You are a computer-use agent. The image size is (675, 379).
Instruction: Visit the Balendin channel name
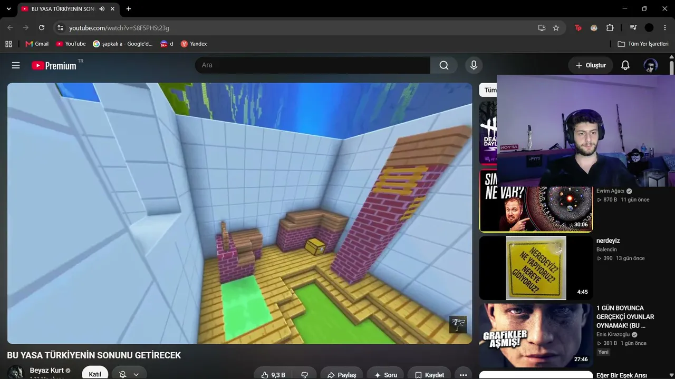click(606, 250)
